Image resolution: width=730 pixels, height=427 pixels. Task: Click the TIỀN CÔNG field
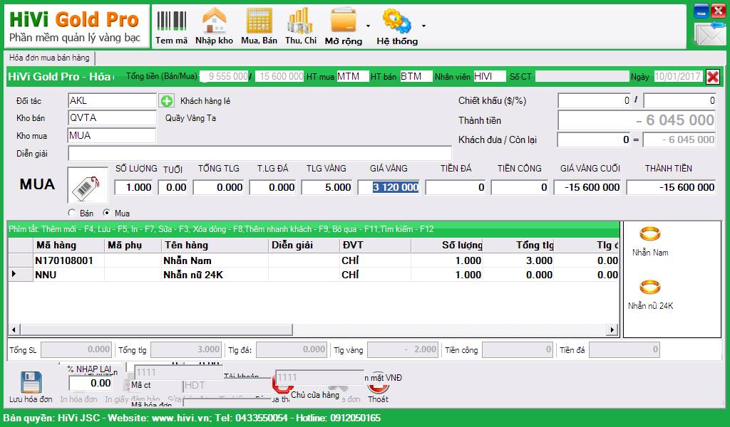click(520, 187)
